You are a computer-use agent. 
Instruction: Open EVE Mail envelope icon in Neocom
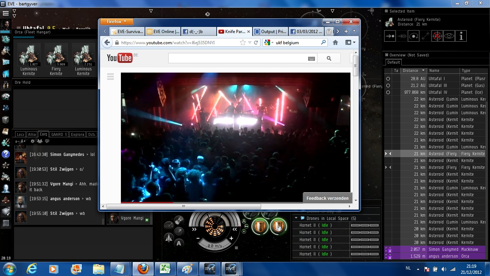(x=6, y=62)
